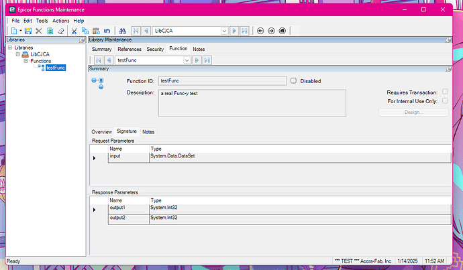This screenshot has height=270, width=463.
Task: Create a new item with the New icon
Action: point(14,31)
